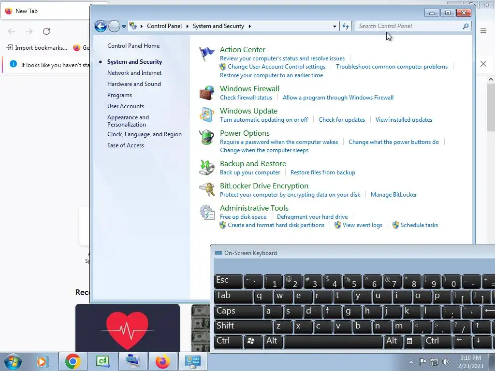Click the menu key on On-Screen Keyboard
The width and height of the screenshot is (495, 371).
coord(412,342)
